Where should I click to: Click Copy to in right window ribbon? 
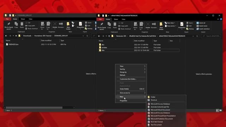(141, 26)
